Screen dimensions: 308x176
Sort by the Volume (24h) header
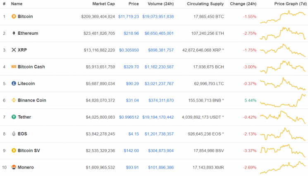160,4
